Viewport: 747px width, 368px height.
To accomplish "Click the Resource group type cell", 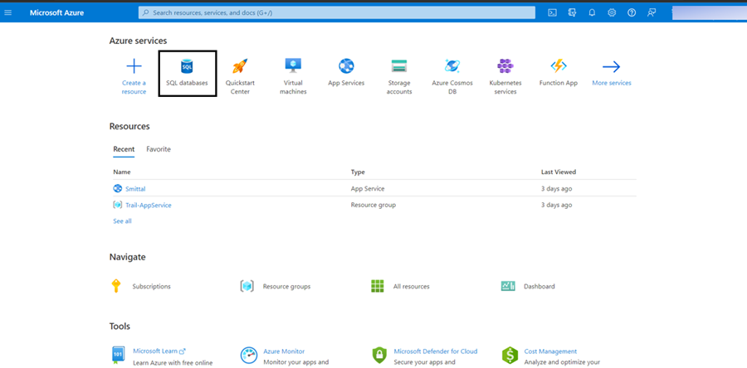I will [x=373, y=205].
